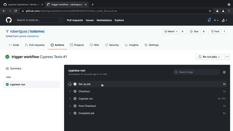Image resolution: width=233 pixels, height=131 pixels.
Task: Click the Star count 0
Action: click(204, 32)
